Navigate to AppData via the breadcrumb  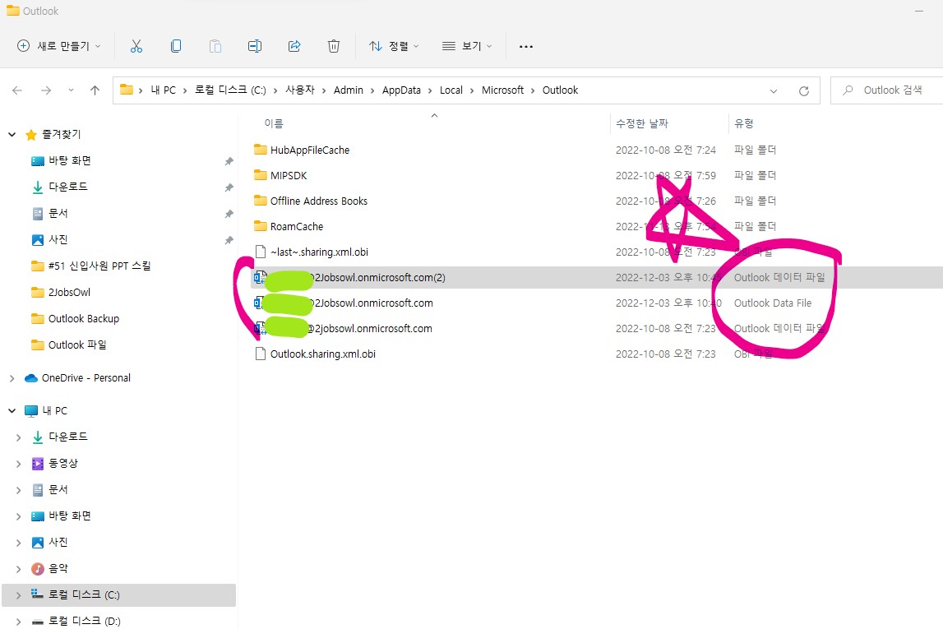pyautogui.click(x=401, y=90)
